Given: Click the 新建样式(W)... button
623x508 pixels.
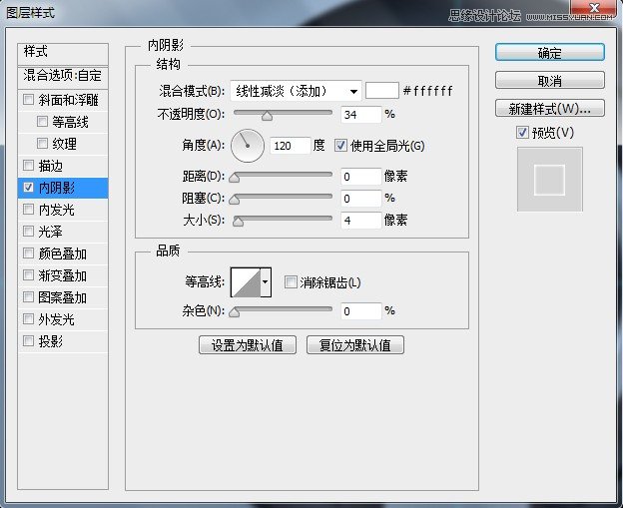Looking at the screenshot, I should pos(550,108).
